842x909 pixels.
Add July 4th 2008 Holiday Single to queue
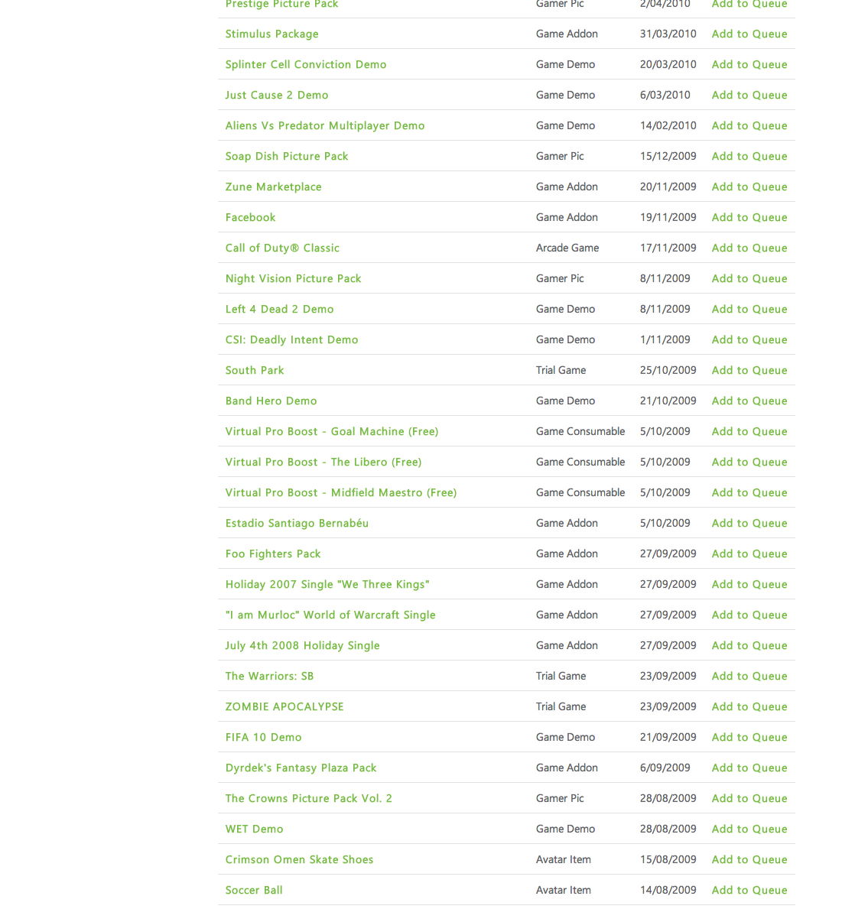coord(749,646)
